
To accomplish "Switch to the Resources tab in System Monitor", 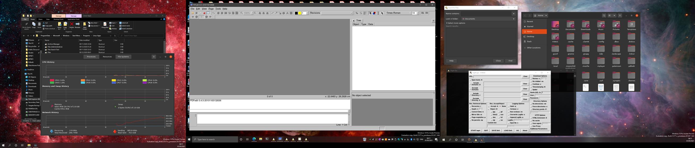I will 107,57.
